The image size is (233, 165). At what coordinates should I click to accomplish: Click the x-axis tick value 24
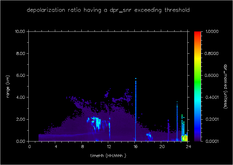point(188,147)
